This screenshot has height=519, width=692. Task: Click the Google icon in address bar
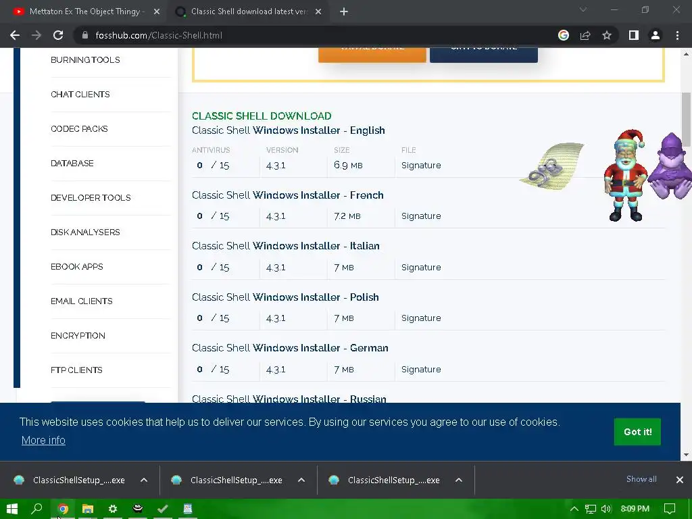pos(563,35)
